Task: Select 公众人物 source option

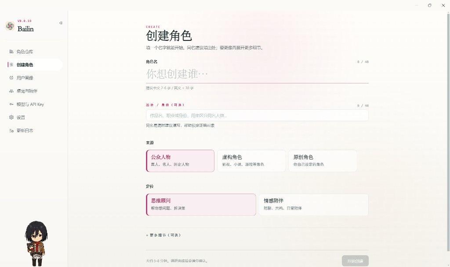Action: pyautogui.click(x=180, y=161)
